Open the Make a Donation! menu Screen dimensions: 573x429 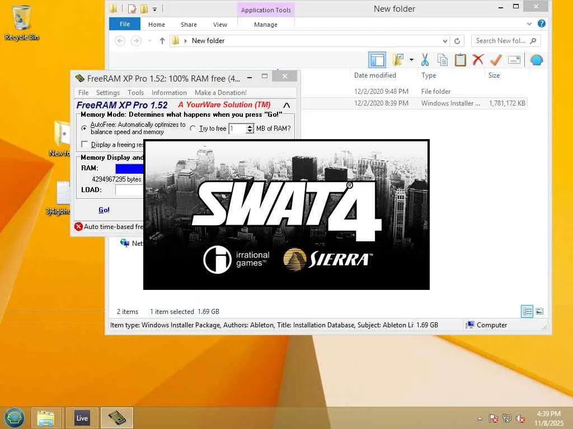220,93
